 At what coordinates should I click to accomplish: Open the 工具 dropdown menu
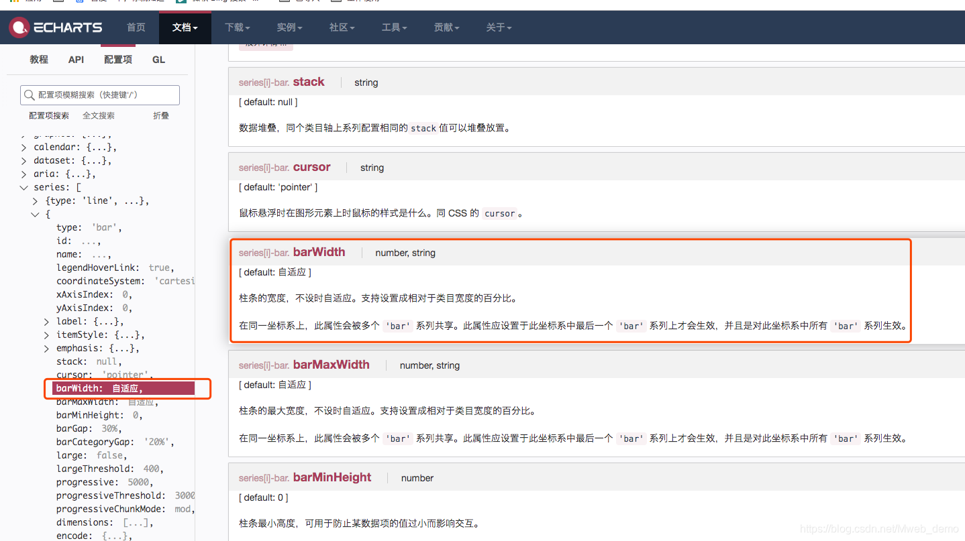395,27
